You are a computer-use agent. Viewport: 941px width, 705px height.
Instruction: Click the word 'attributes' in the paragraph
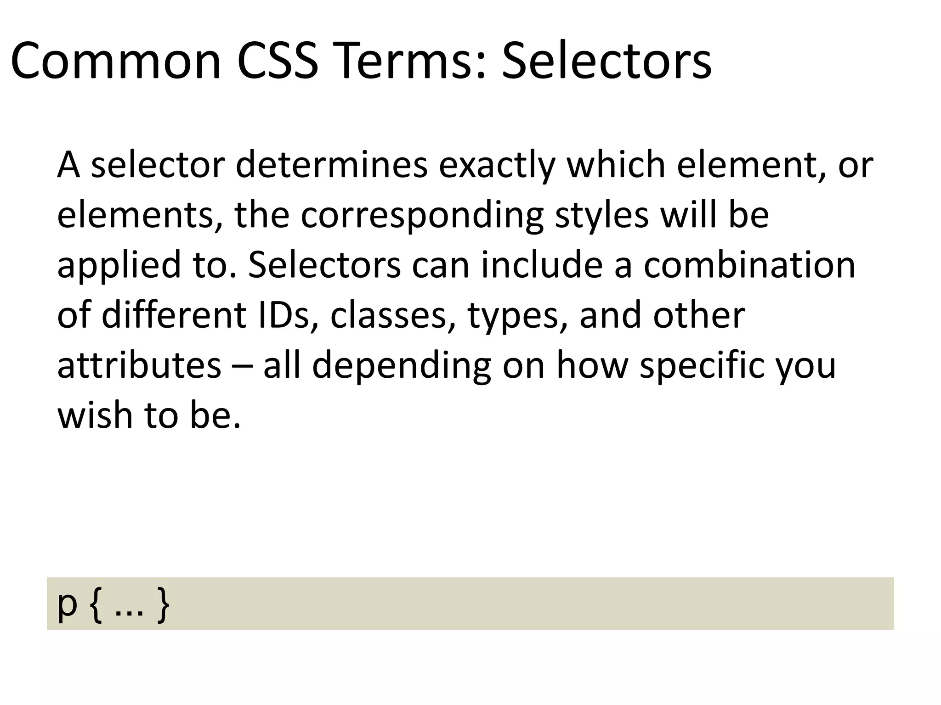(139, 365)
